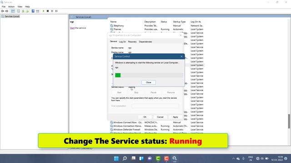
Task: Click the Start parameters input field
Action: (x=156, y=106)
